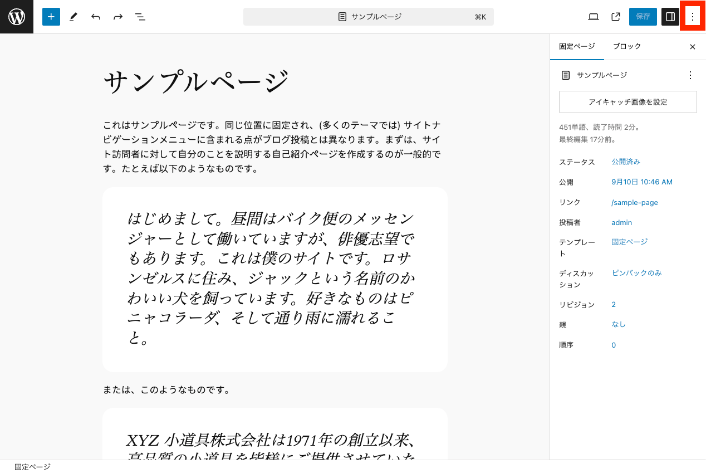Open the サンプルページ actions three-dot menu in sidebar

(690, 75)
